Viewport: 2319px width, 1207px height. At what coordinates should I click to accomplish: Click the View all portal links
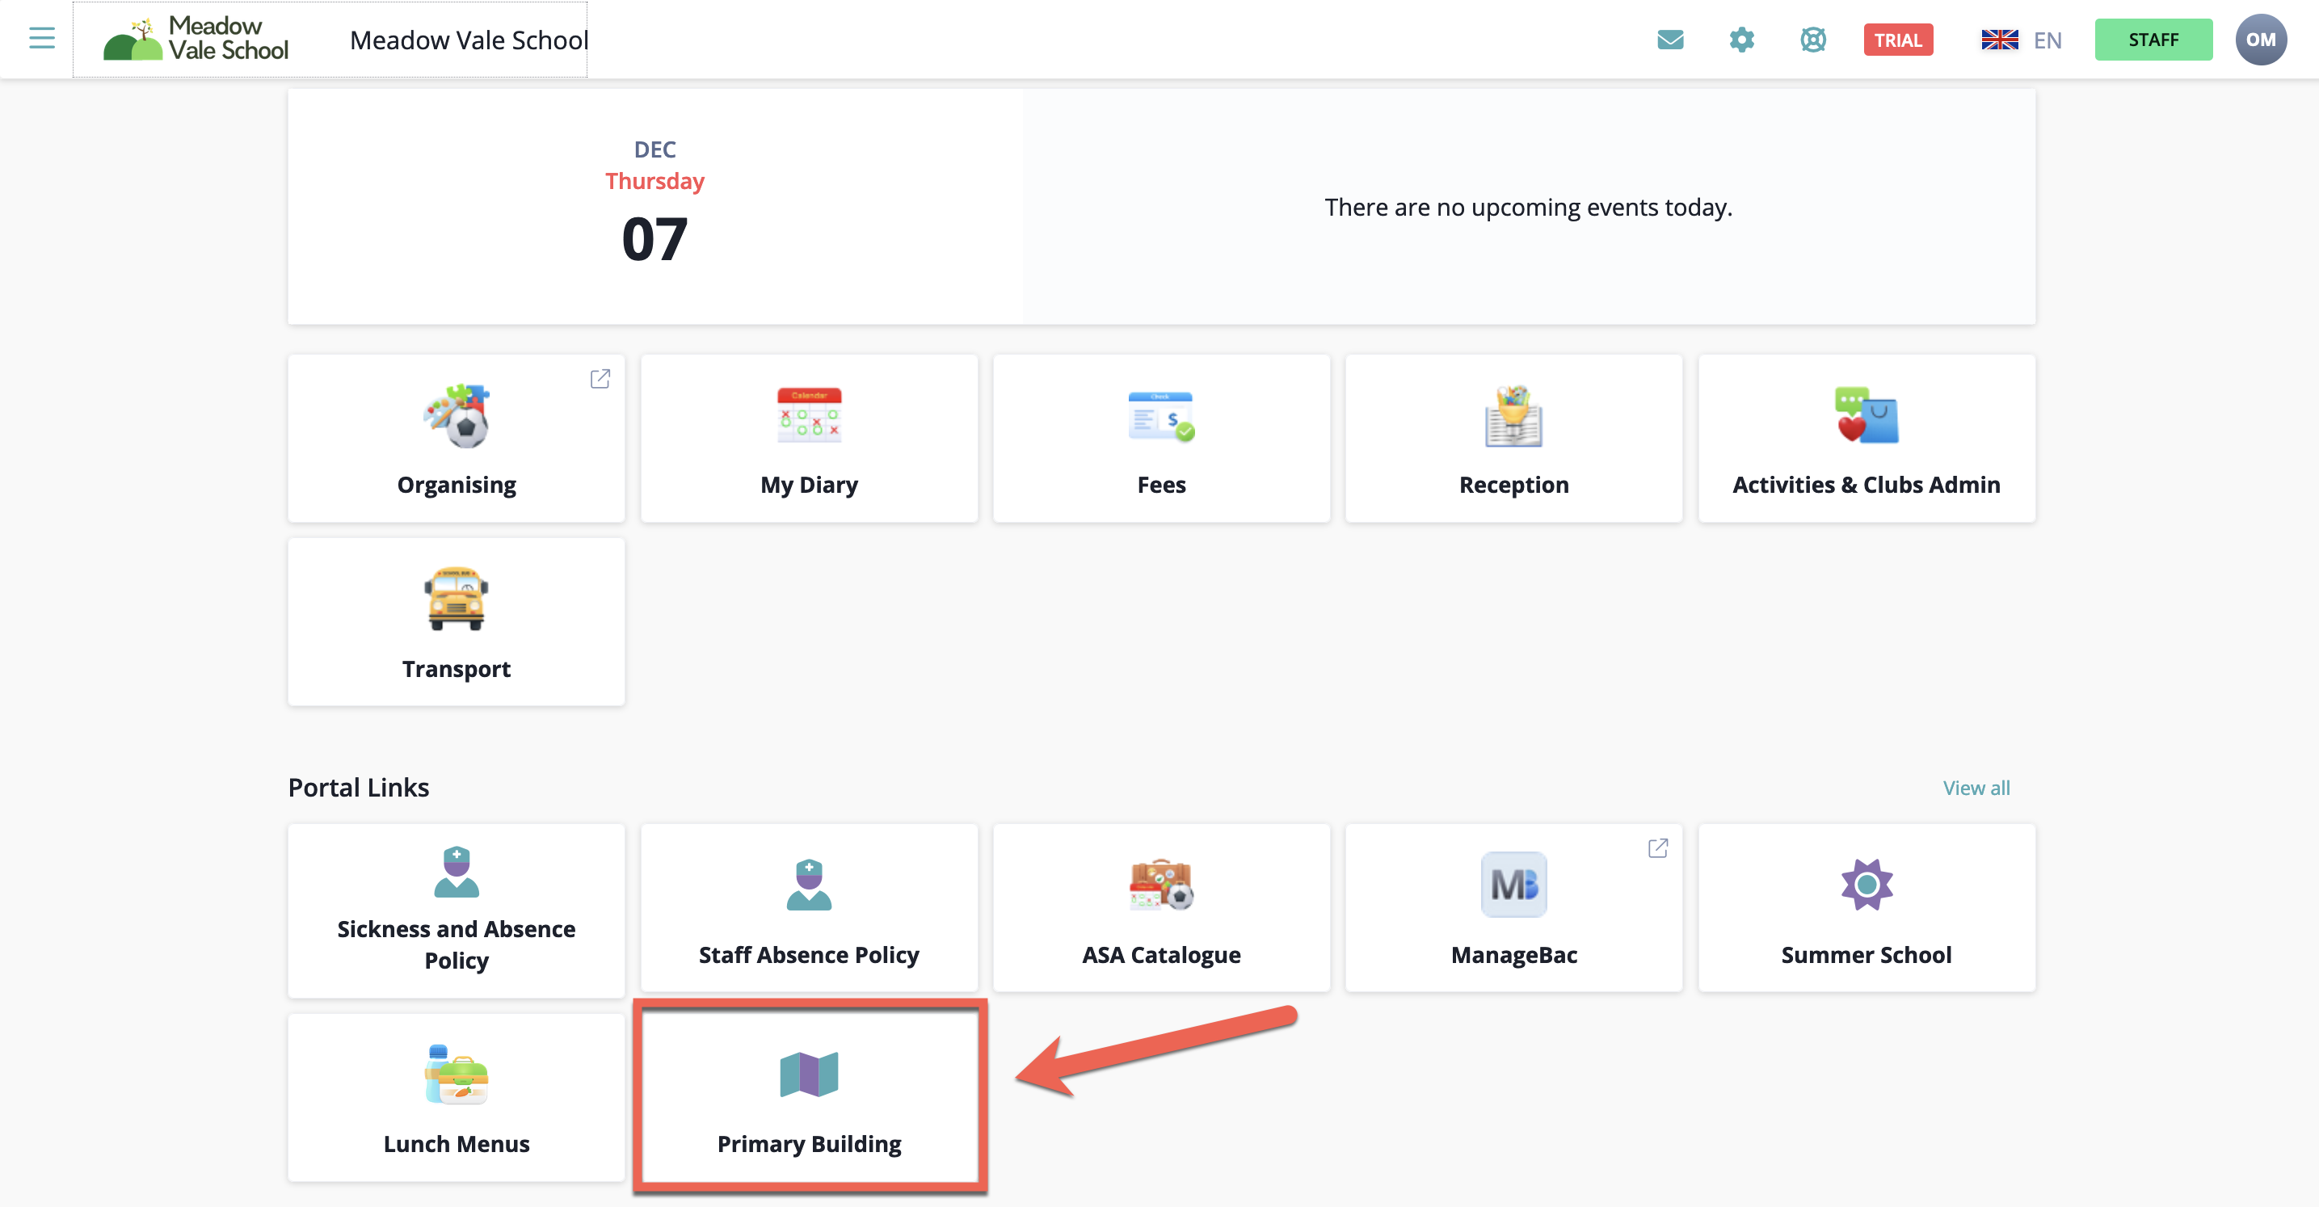point(1975,788)
